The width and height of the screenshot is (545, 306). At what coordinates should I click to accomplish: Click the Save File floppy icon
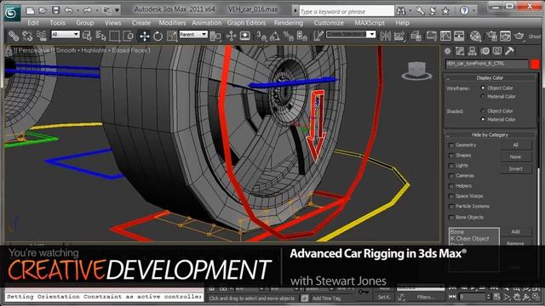click(56, 10)
